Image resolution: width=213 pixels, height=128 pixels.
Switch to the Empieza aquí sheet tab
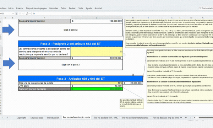click(x=37, y=118)
